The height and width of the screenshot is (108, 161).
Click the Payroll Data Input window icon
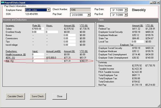click(x=2, y=2)
